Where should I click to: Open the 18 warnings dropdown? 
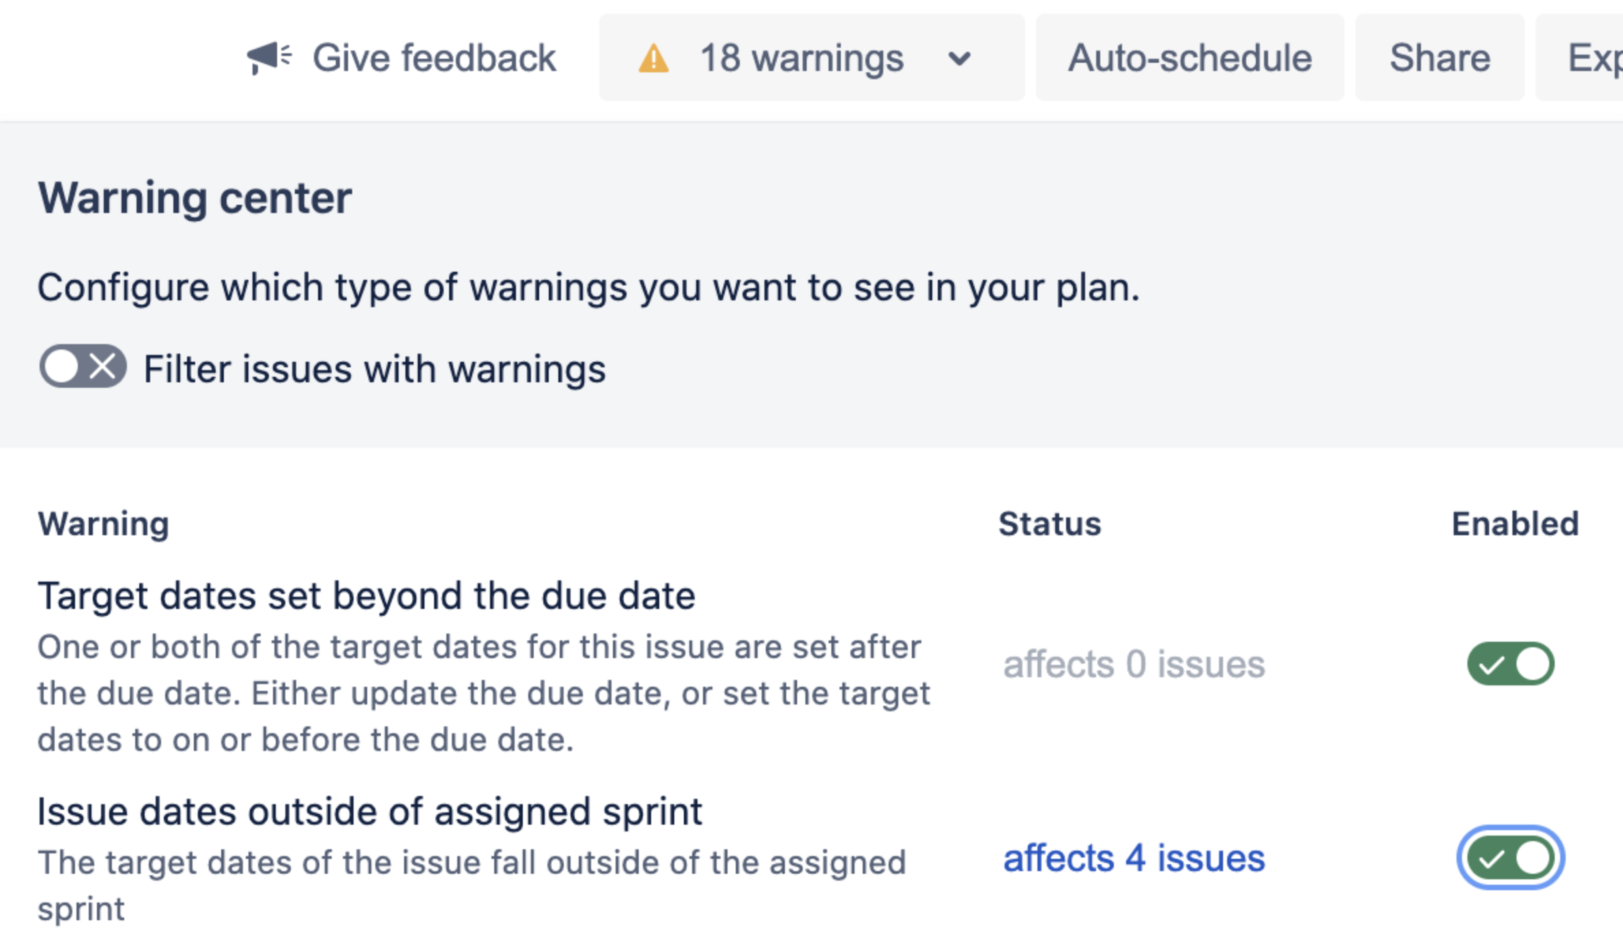[x=811, y=57]
